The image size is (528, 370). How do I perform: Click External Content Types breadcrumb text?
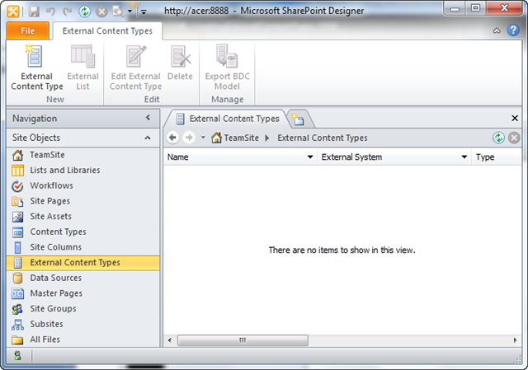pyautogui.click(x=323, y=138)
